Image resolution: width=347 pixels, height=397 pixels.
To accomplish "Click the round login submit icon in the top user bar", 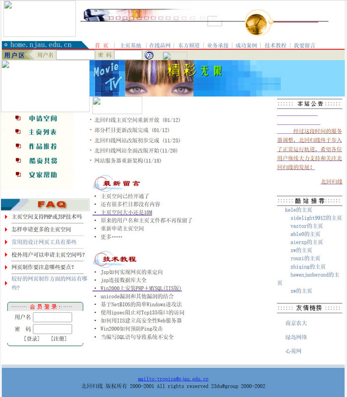I will pyautogui.click(x=149, y=55).
